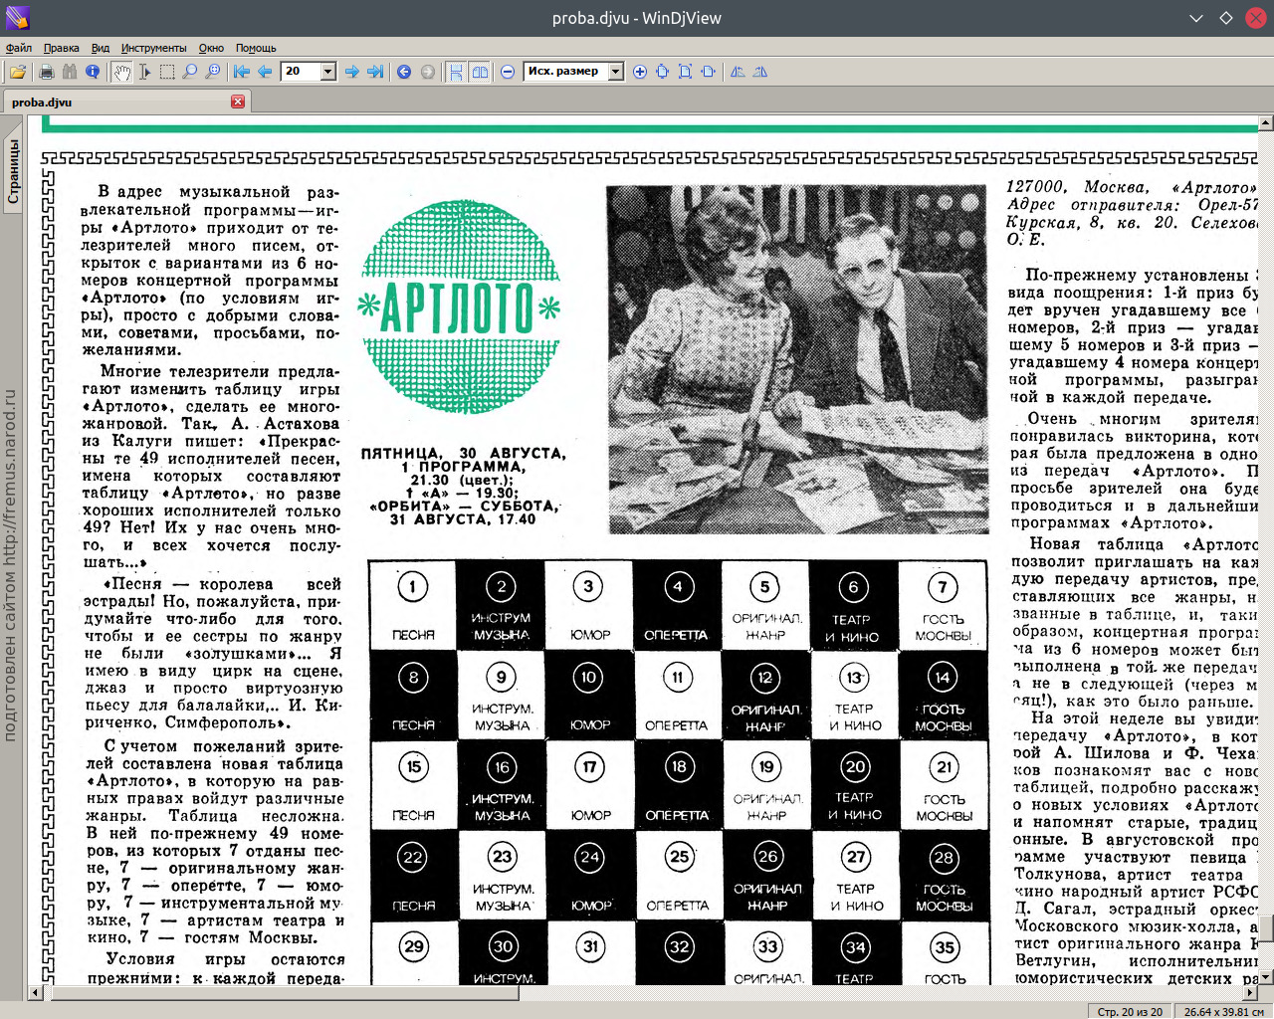Click the WinDjView app icon in title bar
The height and width of the screenshot is (1019, 1274).
coord(17,18)
